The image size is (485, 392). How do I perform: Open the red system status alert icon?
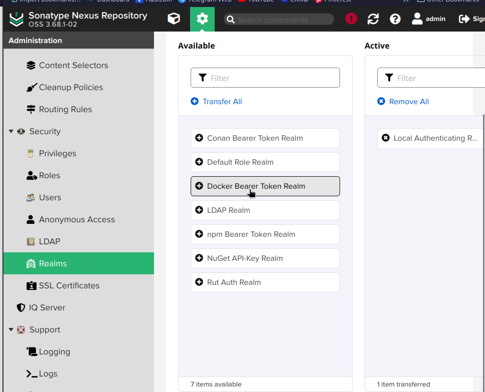[351, 19]
